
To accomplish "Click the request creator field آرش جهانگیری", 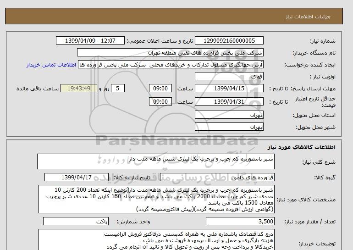I will pos(171,65).
